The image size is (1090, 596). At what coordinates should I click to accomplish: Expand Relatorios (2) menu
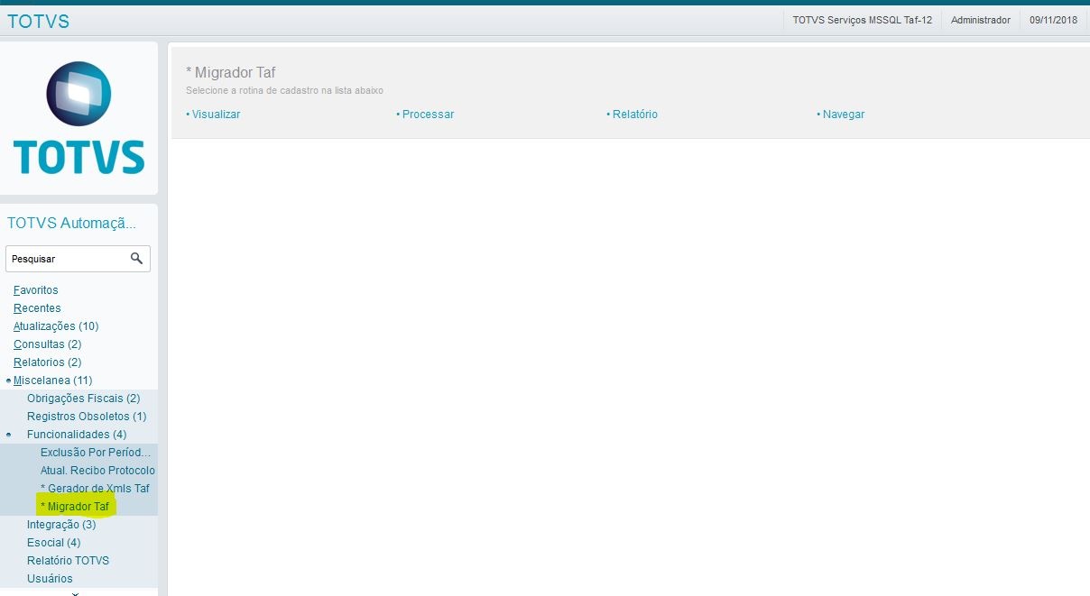click(48, 362)
